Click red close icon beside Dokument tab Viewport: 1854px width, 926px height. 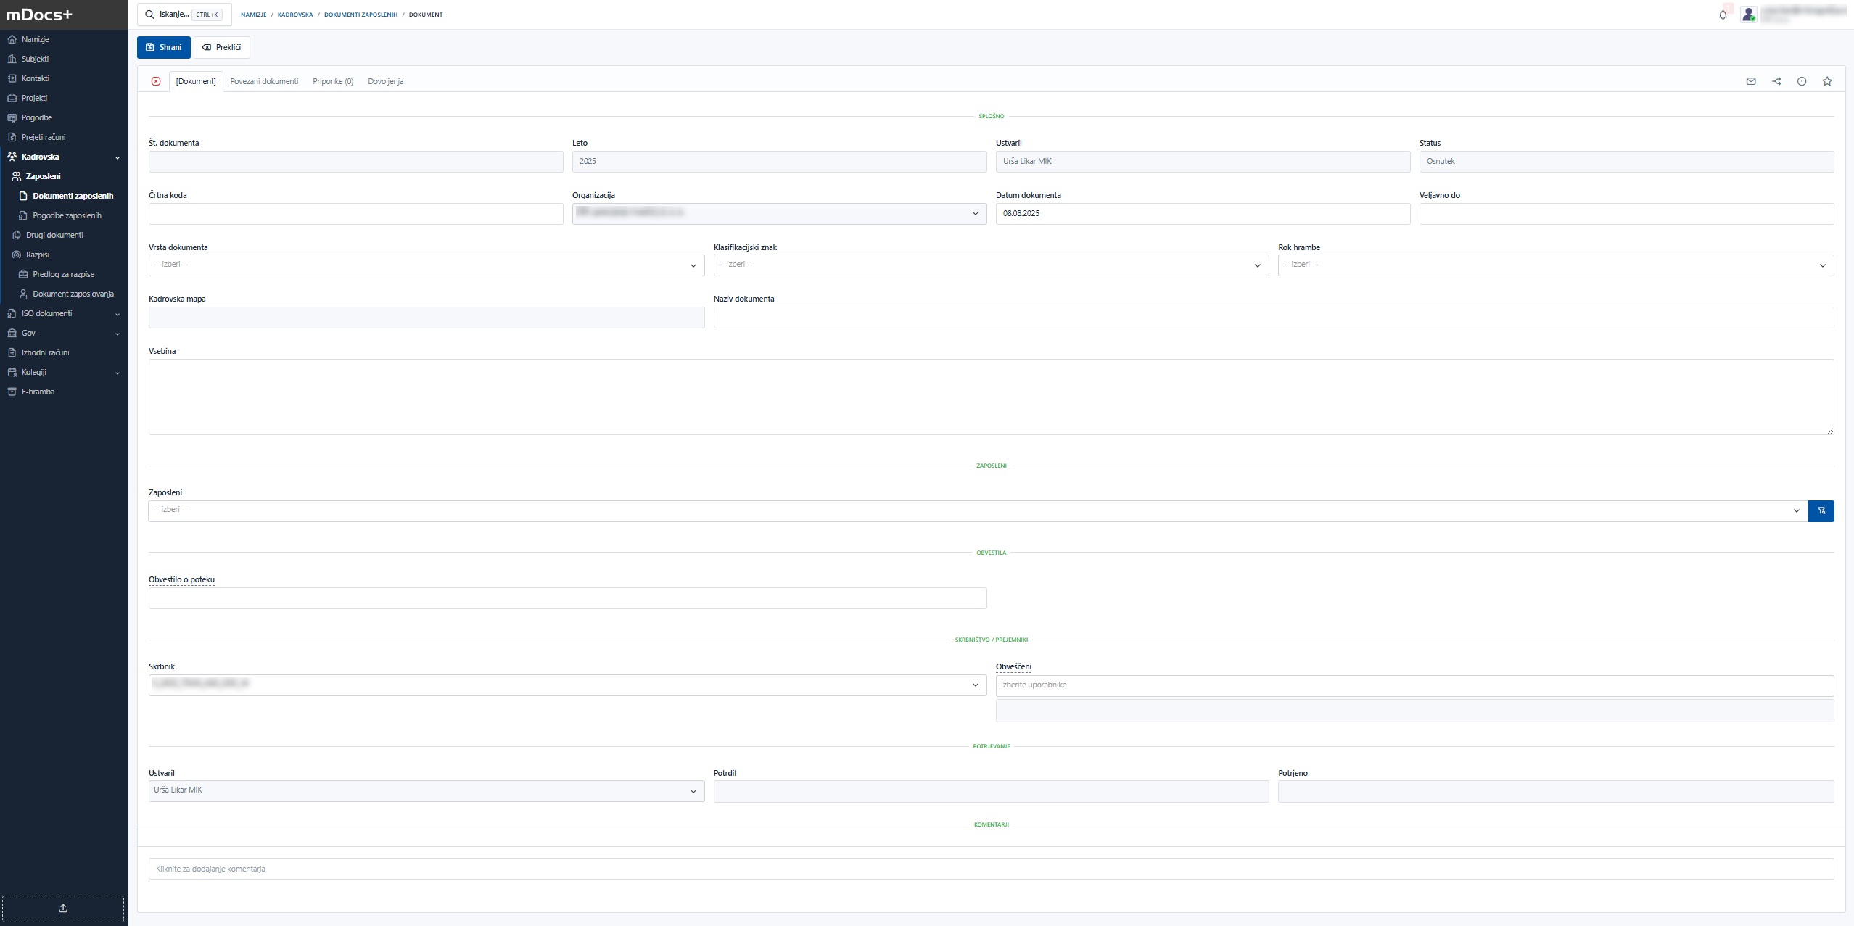pos(156,81)
